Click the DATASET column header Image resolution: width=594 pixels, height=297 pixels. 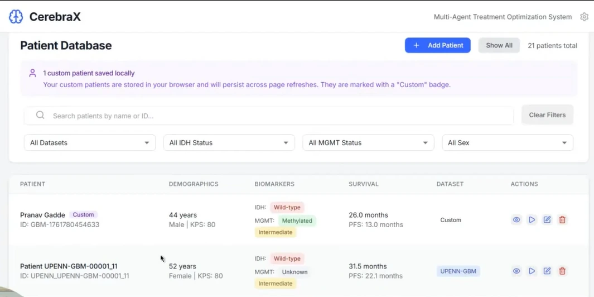point(450,184)
